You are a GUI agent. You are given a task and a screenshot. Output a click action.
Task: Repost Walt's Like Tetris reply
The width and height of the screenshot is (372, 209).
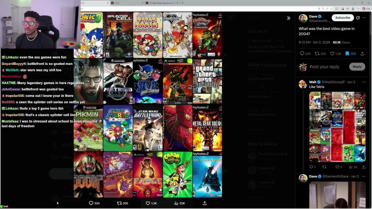pos(324,167)
